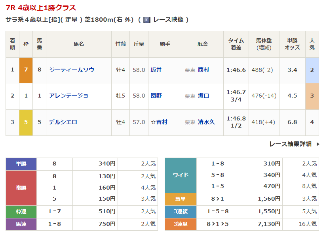Click the yellow frame 5 swatch
This screenshot has width=325, height=235.
tap(26, 122)
